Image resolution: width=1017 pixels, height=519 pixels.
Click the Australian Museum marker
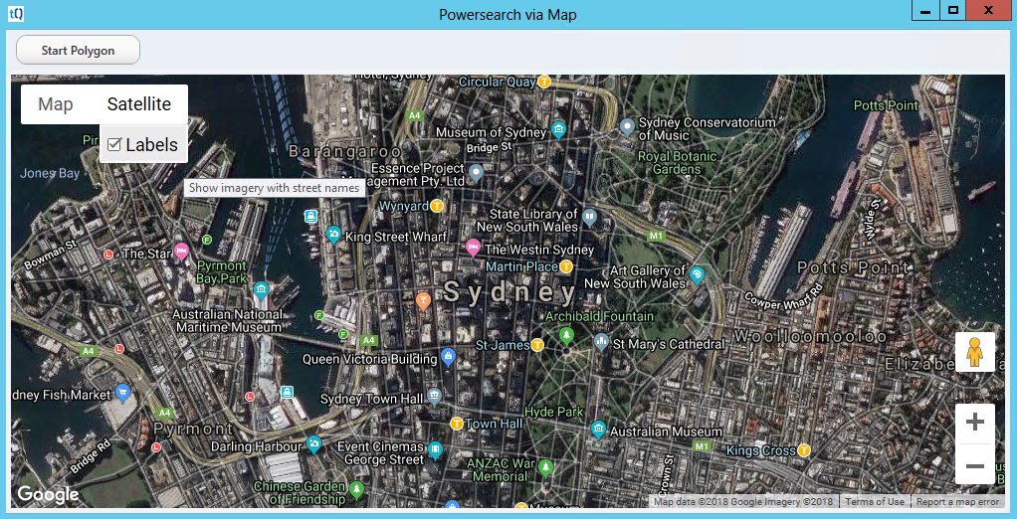[598, 428]
